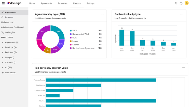Click the sparkle icon beside Agreements
The image size is (191, 107).
click(3, 12)
